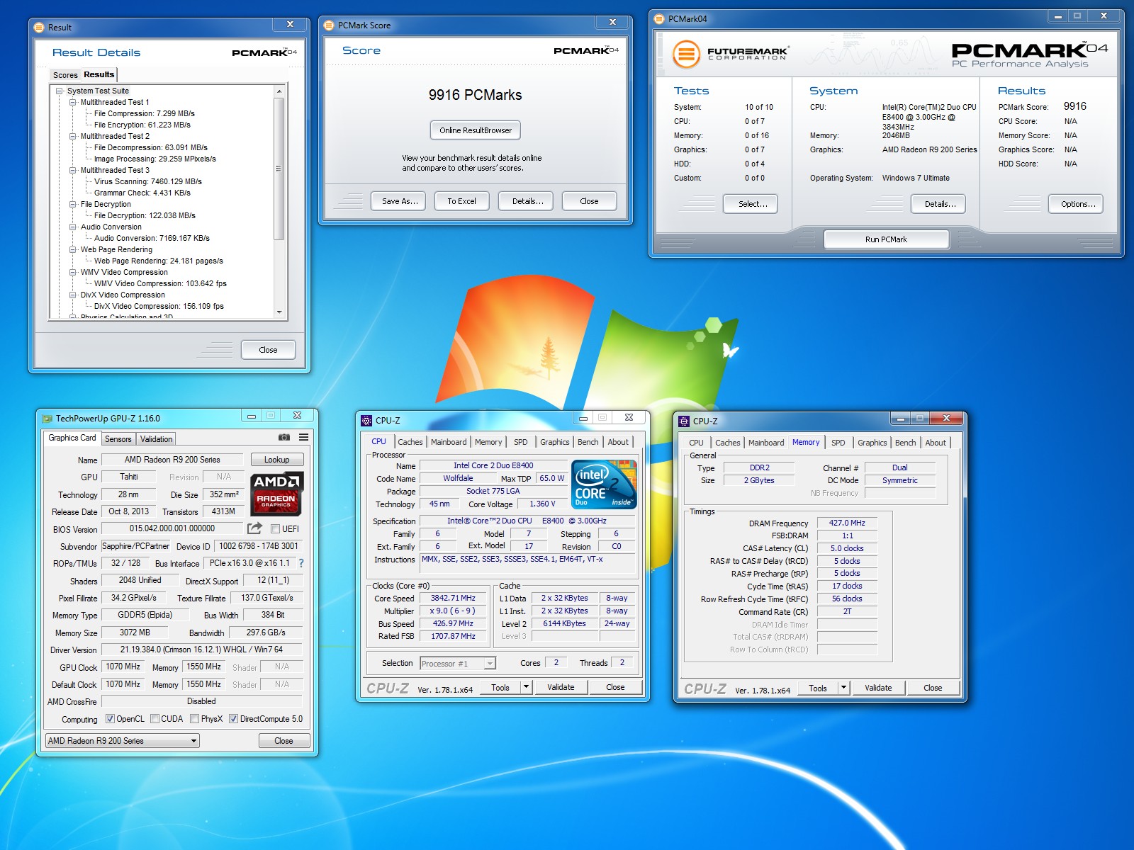Click the DRAM Frequency value 427.0 MHz
Viewport: 1134px width, 850px height.
pos(847,523)
